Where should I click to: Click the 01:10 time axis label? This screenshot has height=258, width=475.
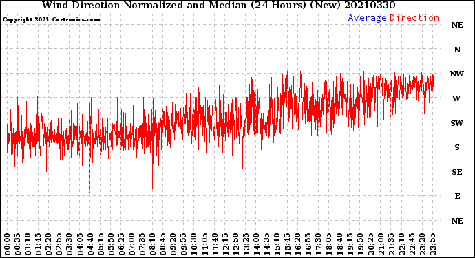coord(28,244)
